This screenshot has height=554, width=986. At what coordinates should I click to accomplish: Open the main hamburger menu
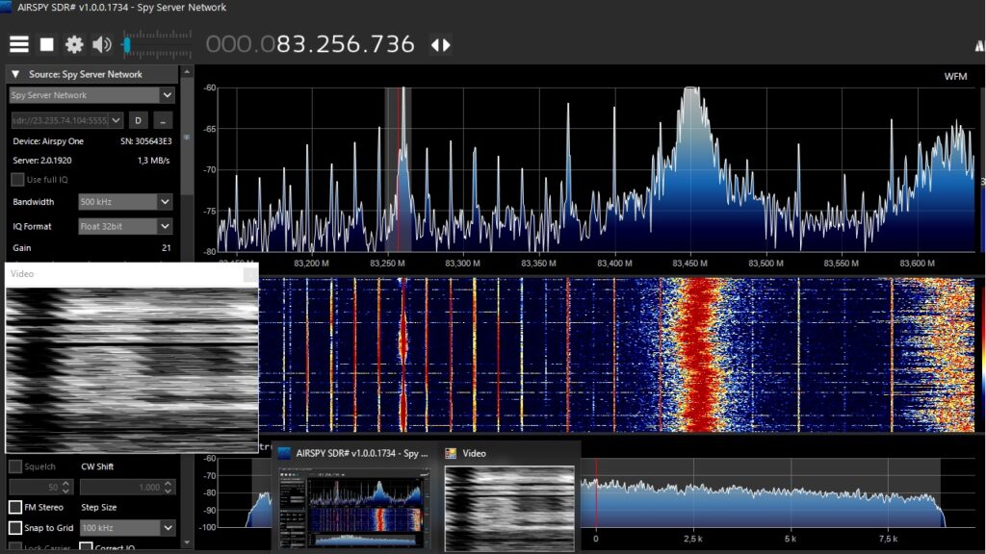[19, 44]
